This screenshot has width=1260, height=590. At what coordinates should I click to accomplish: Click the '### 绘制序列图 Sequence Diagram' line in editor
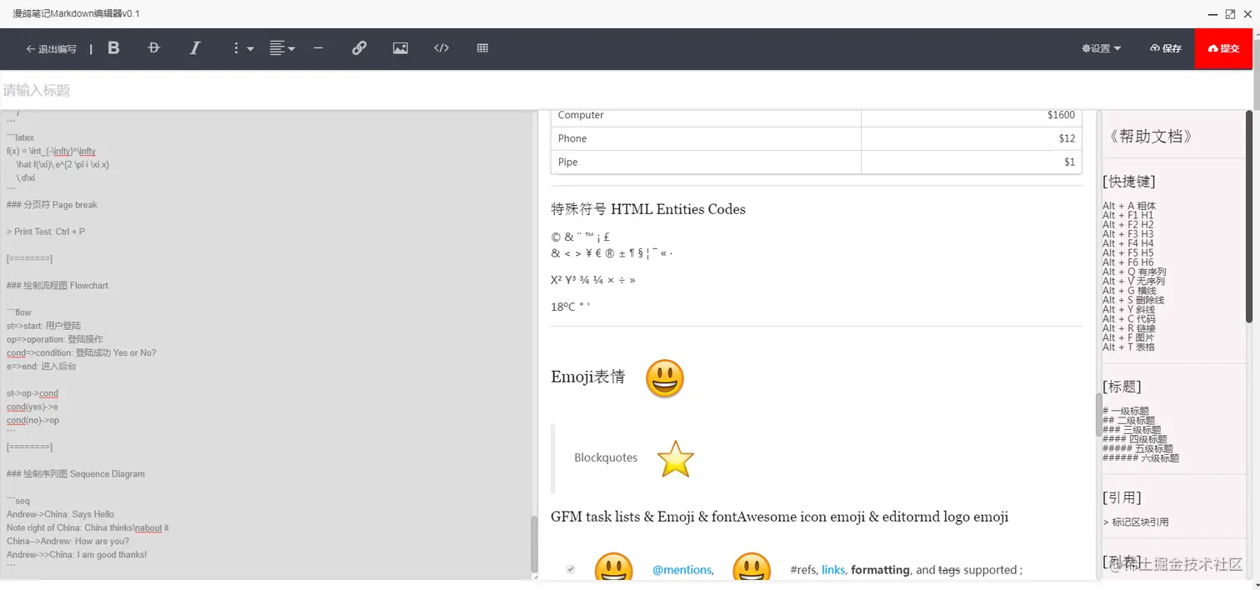pos(76,474)
